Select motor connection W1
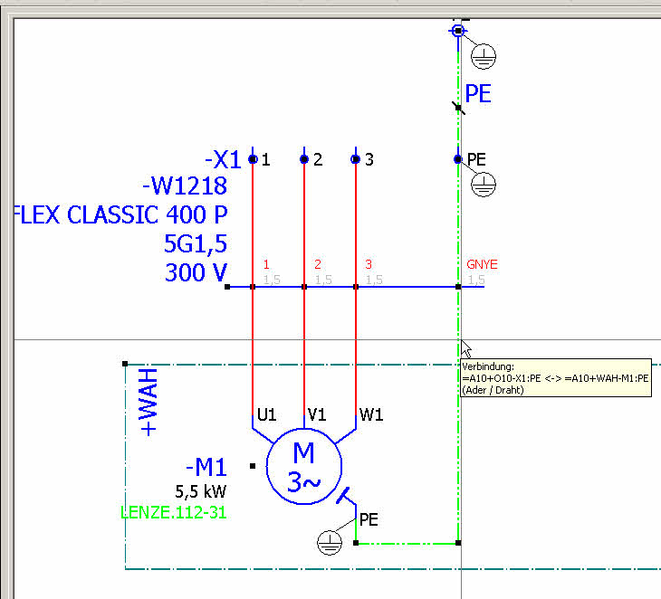Screen dimensions: 661x599 coord(371,415)
